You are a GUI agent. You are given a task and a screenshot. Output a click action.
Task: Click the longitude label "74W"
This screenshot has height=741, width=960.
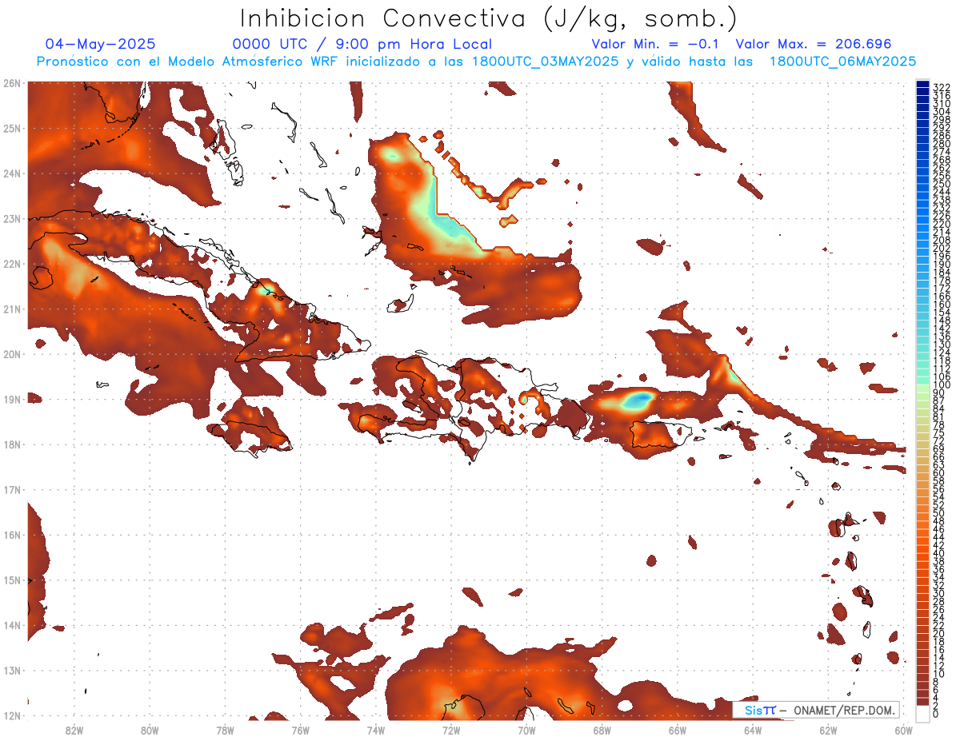coord(375,730)
